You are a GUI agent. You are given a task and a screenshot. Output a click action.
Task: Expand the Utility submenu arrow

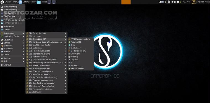pos(23,61)
